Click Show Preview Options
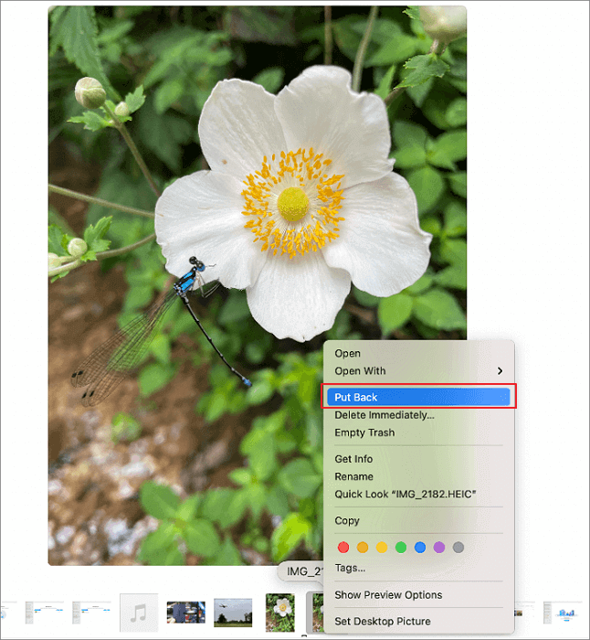This screenshot has height=640, width=590. click(x=388, y=595)
